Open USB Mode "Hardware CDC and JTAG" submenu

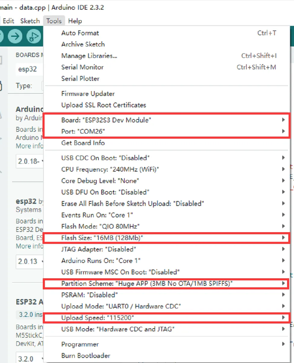[167, 330]
